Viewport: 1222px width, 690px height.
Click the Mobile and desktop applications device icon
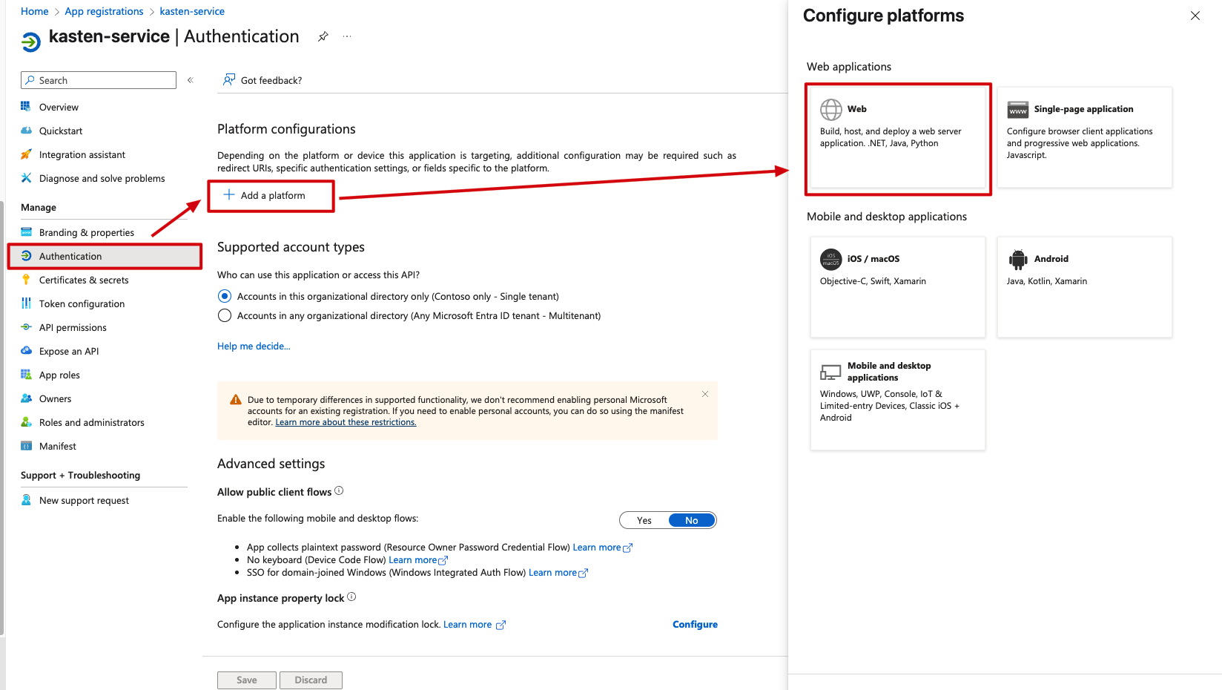pyautogui.click(x=831, y=372)
